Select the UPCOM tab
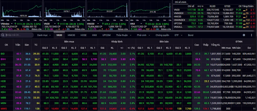Image resolution: width=257 pixels, height=111 pixels. point(106,35)
